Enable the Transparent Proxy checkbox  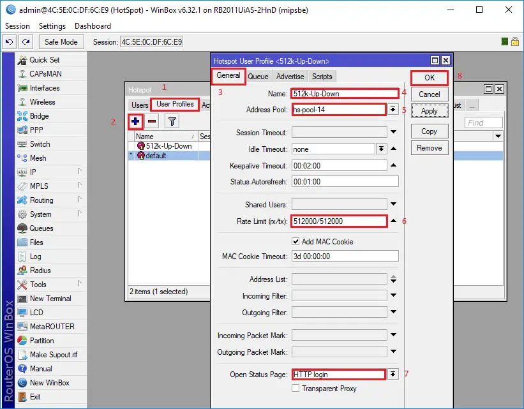(x=296, y=388)
